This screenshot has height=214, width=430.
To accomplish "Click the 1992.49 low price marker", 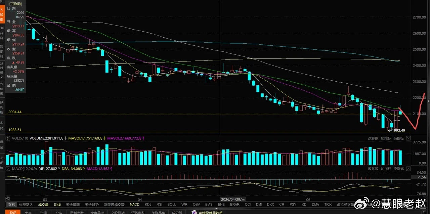I will pyautogui.click(x=399, y=130).
